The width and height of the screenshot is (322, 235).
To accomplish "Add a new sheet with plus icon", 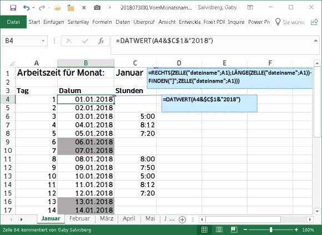I will [x=182, y=219].
